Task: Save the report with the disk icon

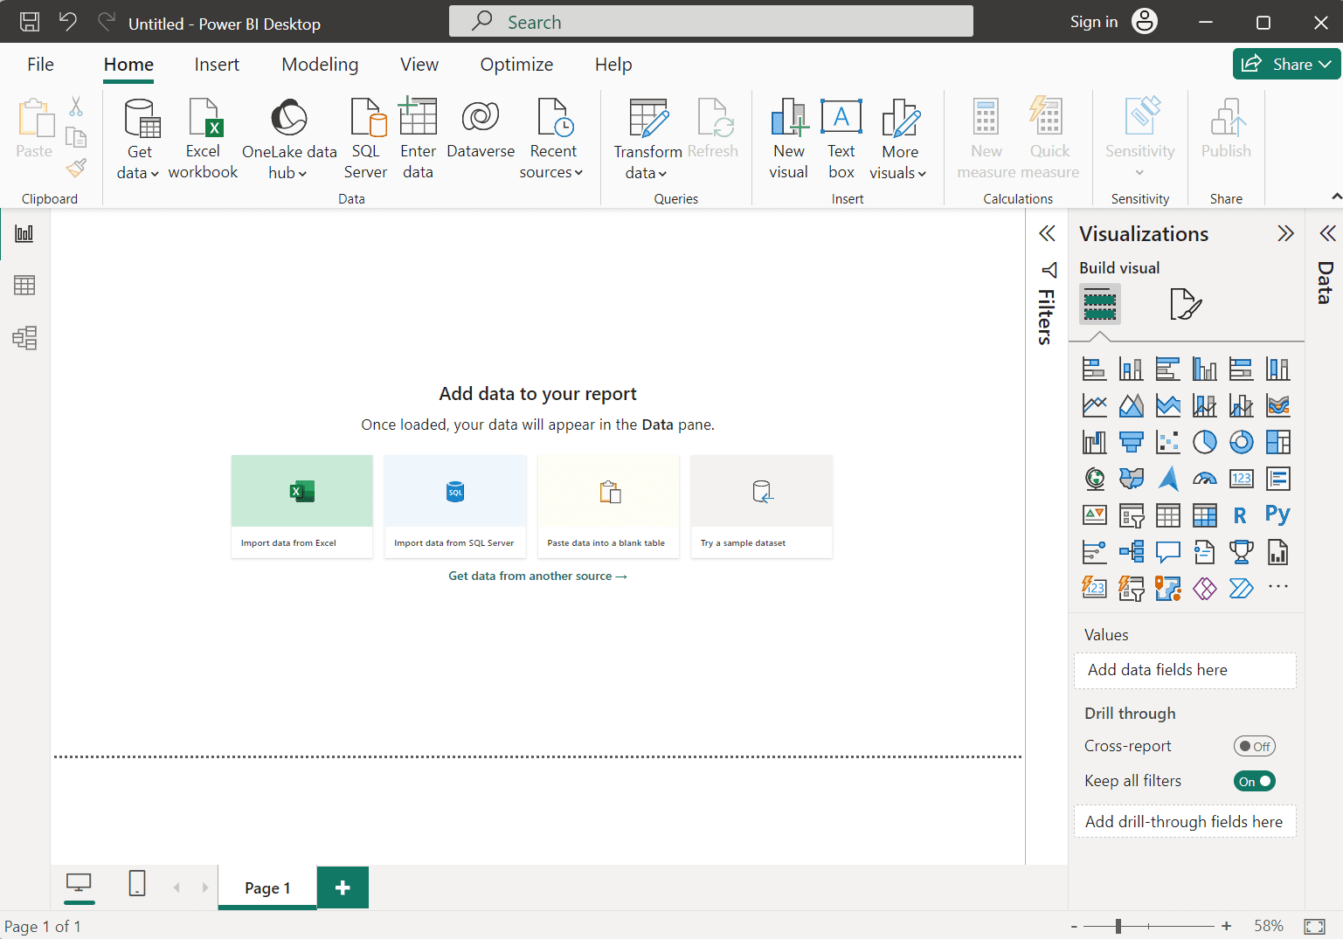Action: (x=30, y=22)
